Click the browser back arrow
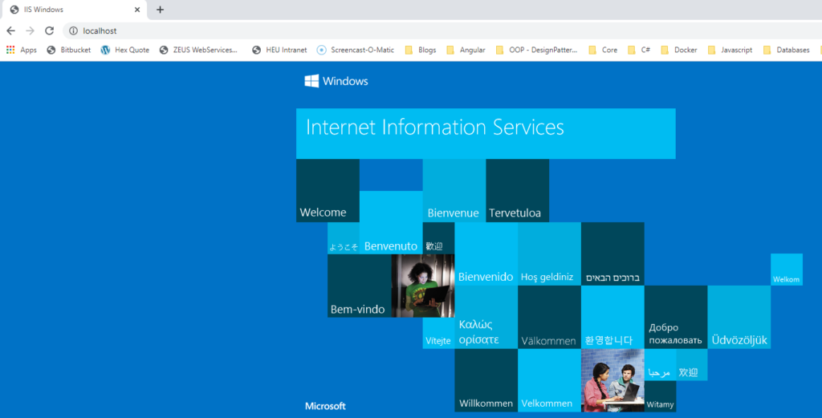The width and height of the screenshot is (822, 418). pos(11,31)
